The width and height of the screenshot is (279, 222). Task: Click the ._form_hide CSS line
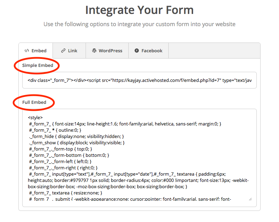click(x=77, y=136)
